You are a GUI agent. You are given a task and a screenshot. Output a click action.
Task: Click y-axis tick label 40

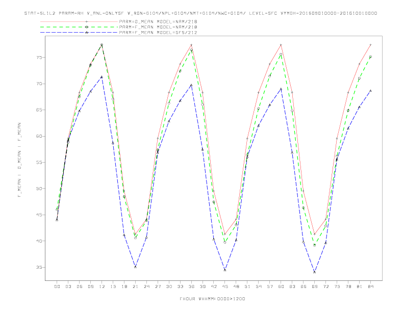(39, 241)
